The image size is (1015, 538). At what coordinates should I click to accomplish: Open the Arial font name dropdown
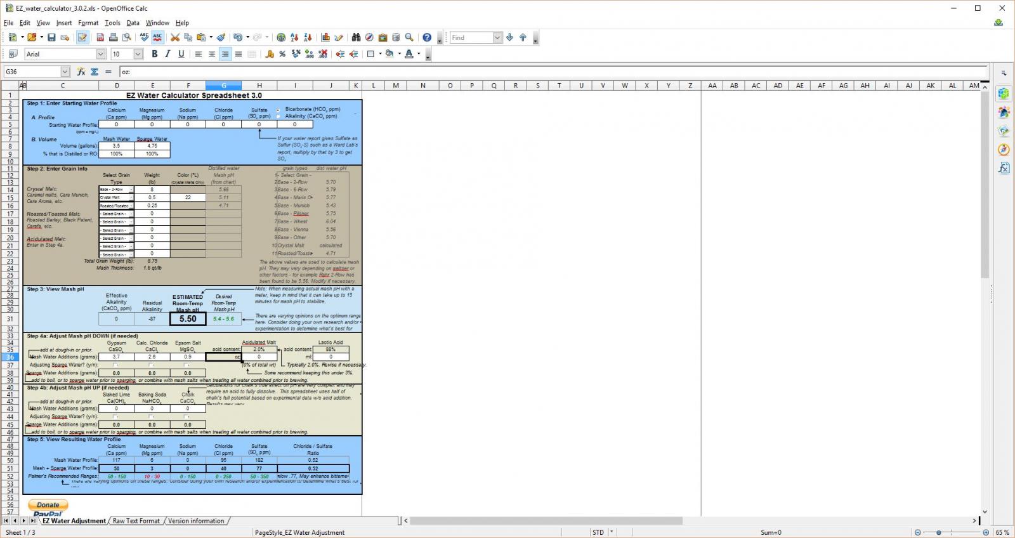click(100, 55)
